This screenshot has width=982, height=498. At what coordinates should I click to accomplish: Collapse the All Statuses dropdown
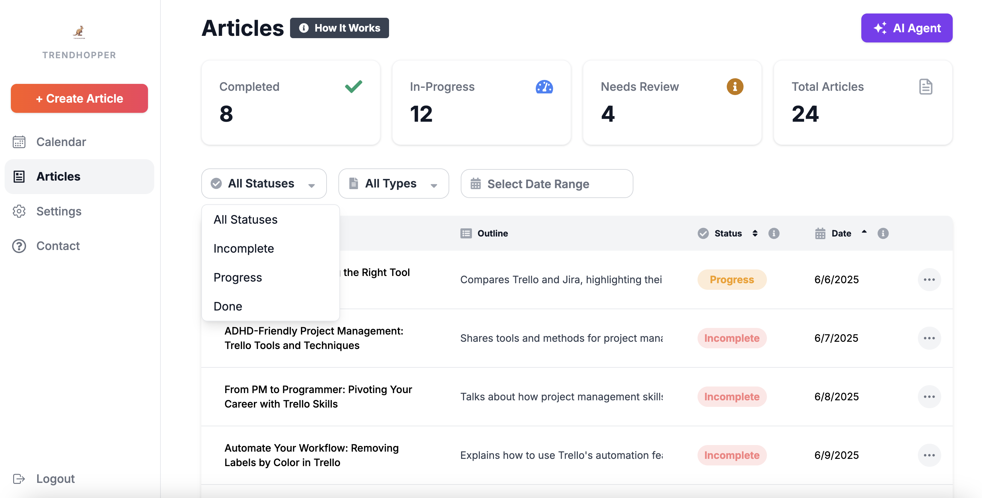264,184
